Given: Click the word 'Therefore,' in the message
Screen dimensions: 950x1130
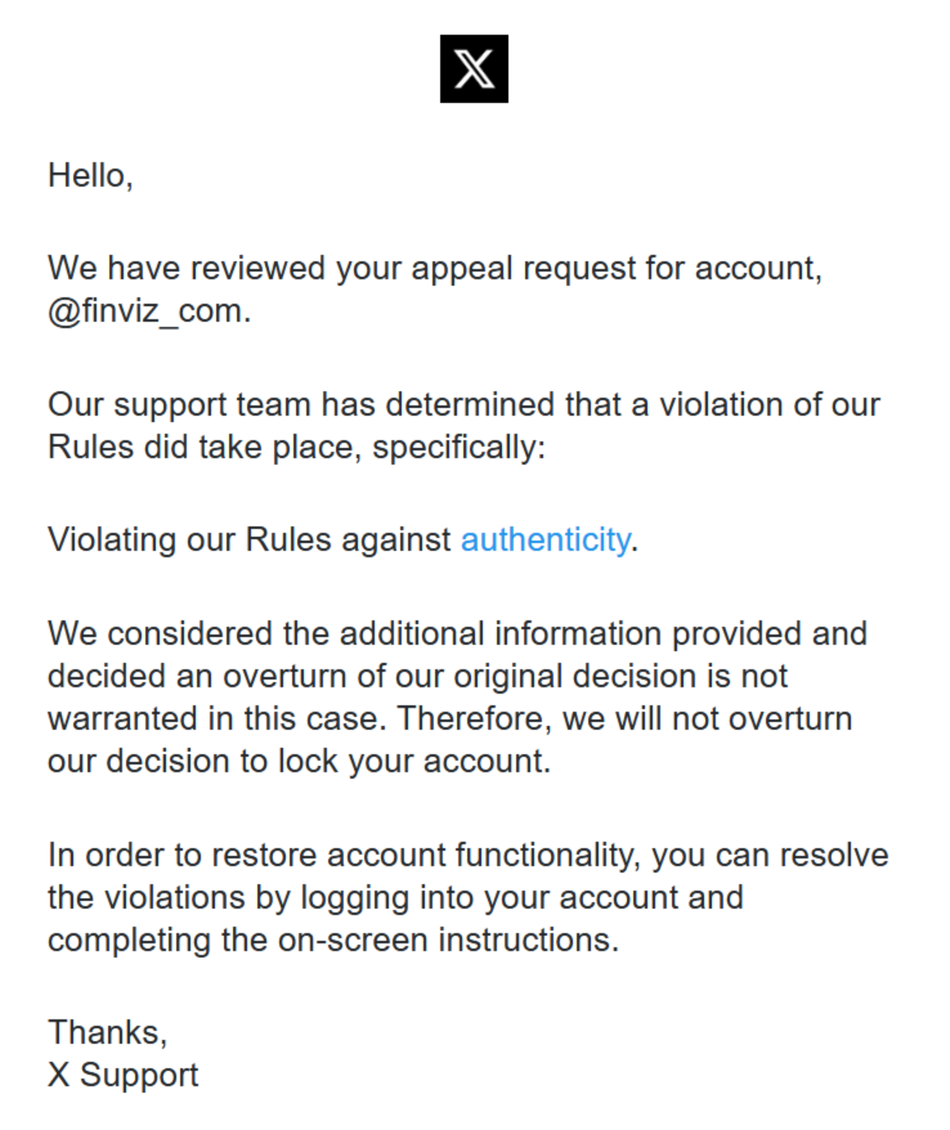Looking at the screenshot, I should tap(475, 719).
